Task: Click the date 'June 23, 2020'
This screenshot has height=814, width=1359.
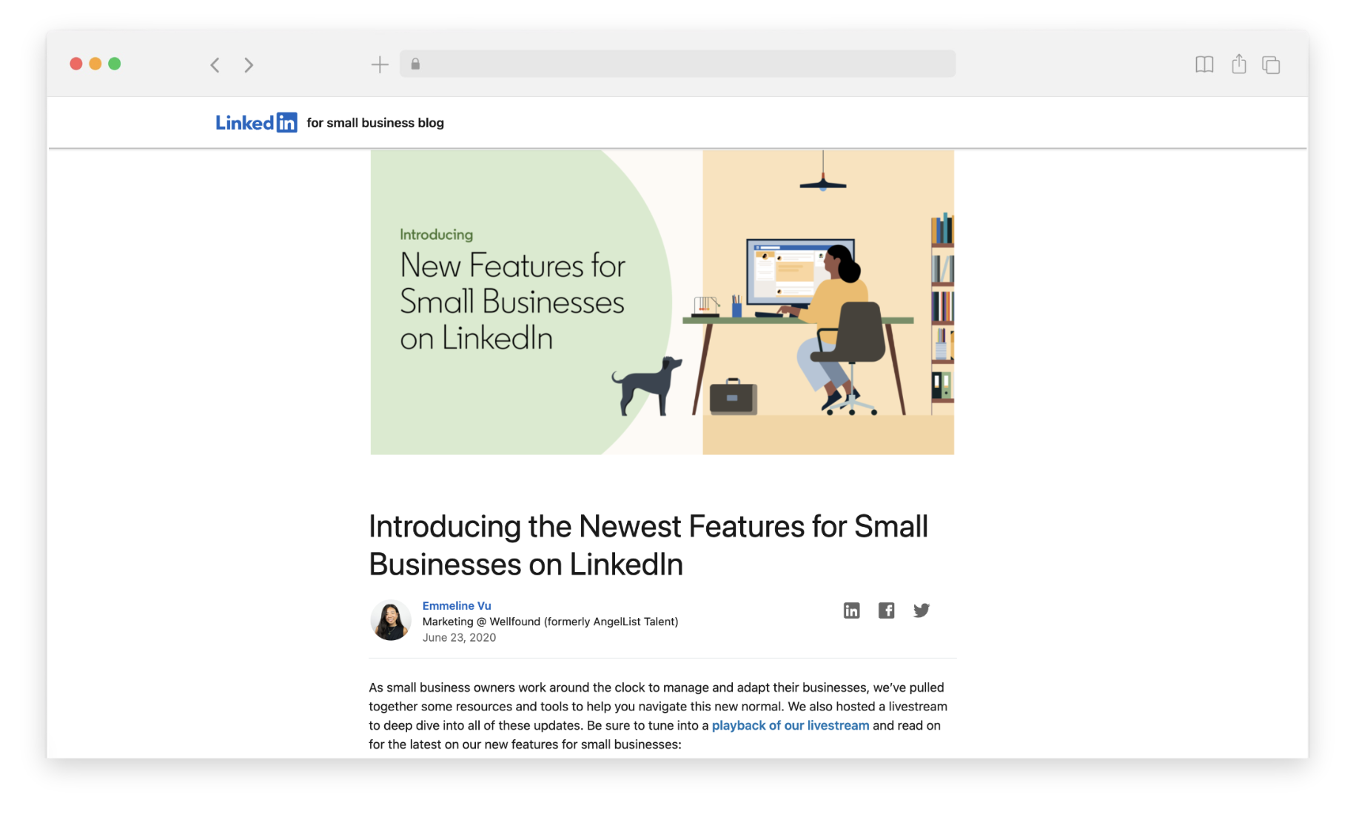Action: point(459,637)
